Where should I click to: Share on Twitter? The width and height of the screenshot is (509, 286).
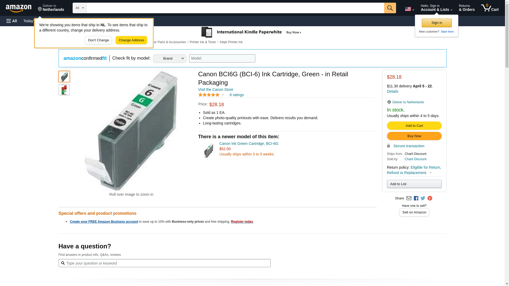coord(423,198)
